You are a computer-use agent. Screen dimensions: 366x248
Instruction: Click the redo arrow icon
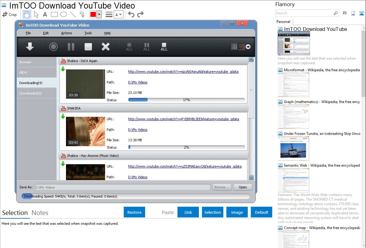click(140, 14)
